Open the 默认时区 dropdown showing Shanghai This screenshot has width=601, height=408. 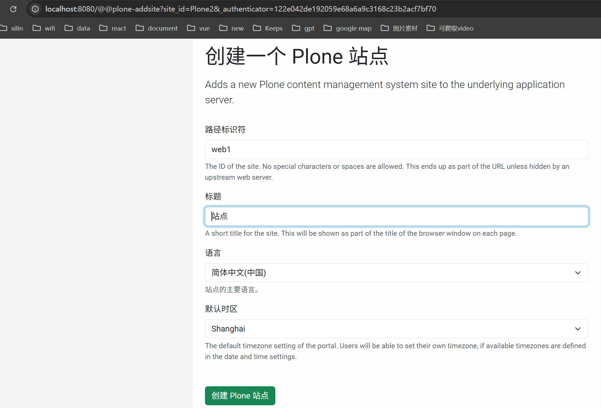396,329
